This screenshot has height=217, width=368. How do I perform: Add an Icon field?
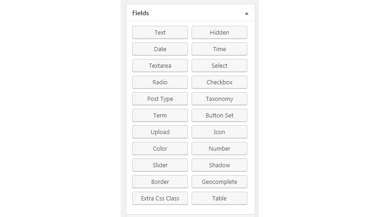coord(219,132)
